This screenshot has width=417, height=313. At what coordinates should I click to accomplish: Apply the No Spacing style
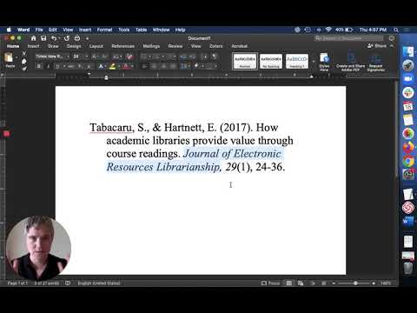click(x=271, y=62)
